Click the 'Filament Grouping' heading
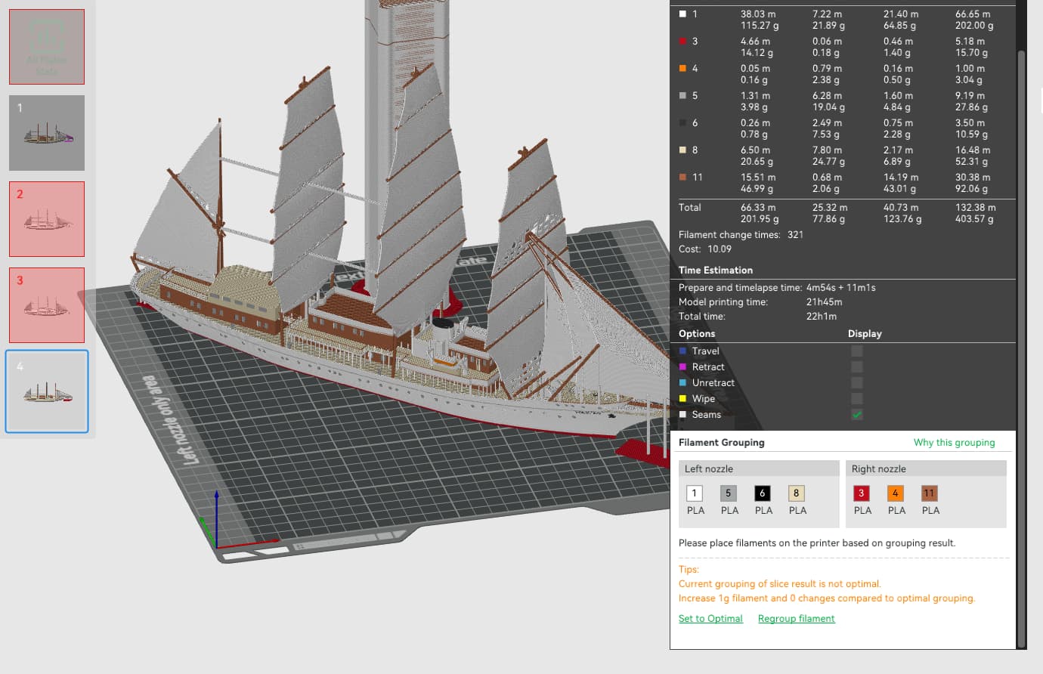Viewport: 1043px width, 674px height. point(721,443)
